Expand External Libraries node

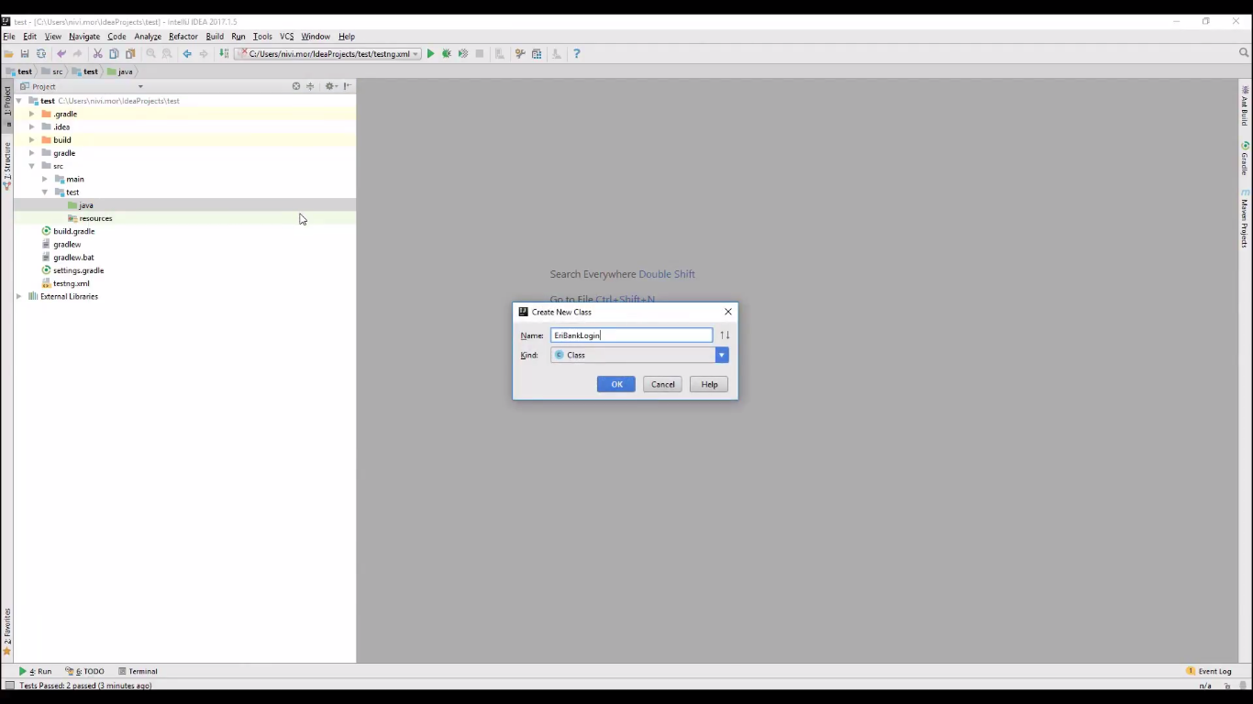tap(19, 296)
